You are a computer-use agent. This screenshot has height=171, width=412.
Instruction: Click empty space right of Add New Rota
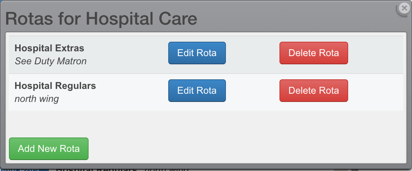[240, 149]
